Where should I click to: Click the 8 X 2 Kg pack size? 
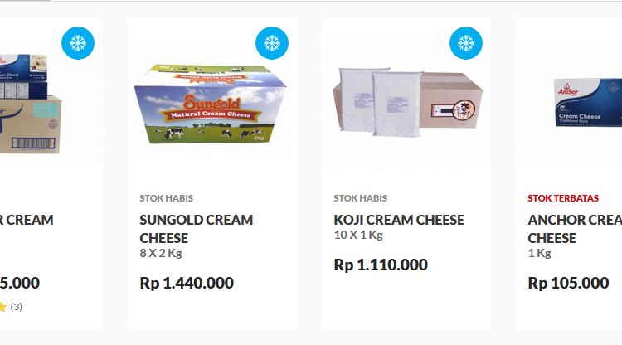click(160, 253)
